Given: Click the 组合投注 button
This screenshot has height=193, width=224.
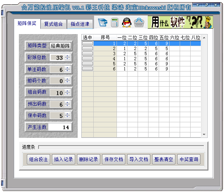Looking at the screenshot, I should (x=38, y=159).
